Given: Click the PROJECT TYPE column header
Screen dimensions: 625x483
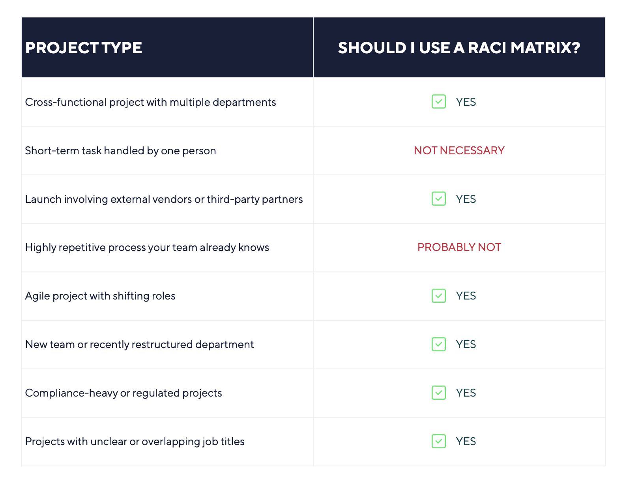Looking at the screenshot, I should pyautogui.click(x=84, y=48).
